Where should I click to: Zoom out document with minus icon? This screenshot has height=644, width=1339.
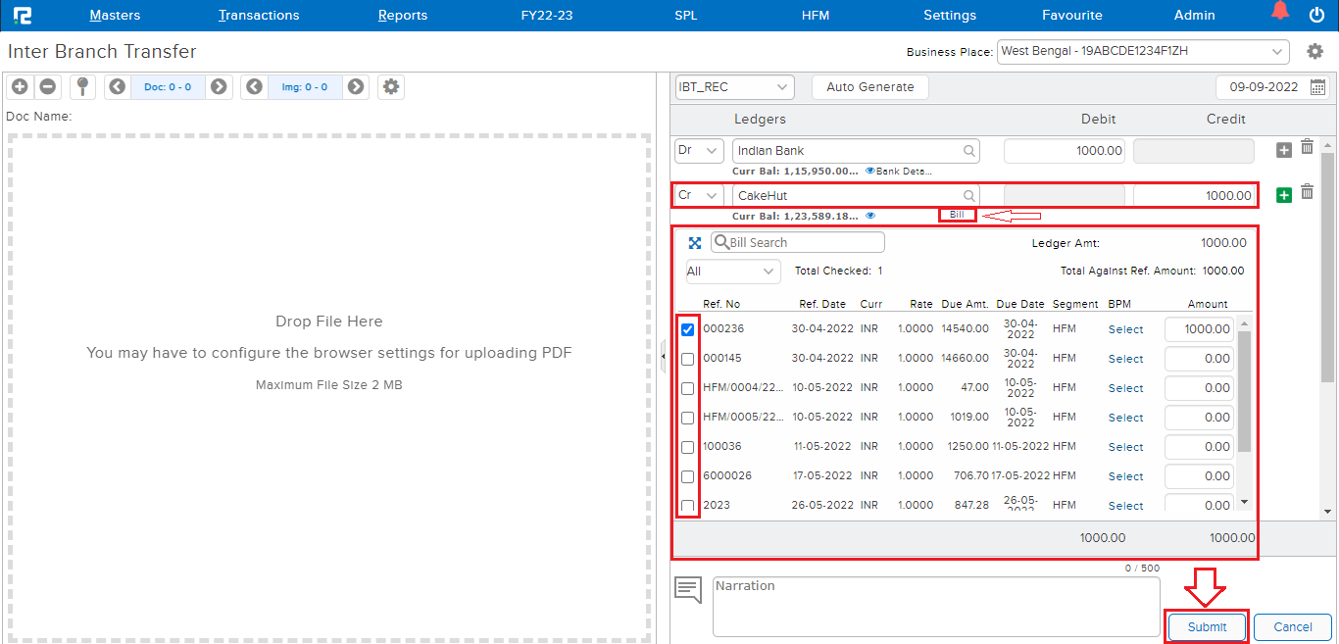click(47, 87)
